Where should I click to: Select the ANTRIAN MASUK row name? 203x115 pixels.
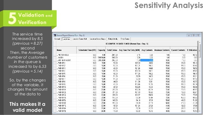pyautogui.click(x=64, y=60)
